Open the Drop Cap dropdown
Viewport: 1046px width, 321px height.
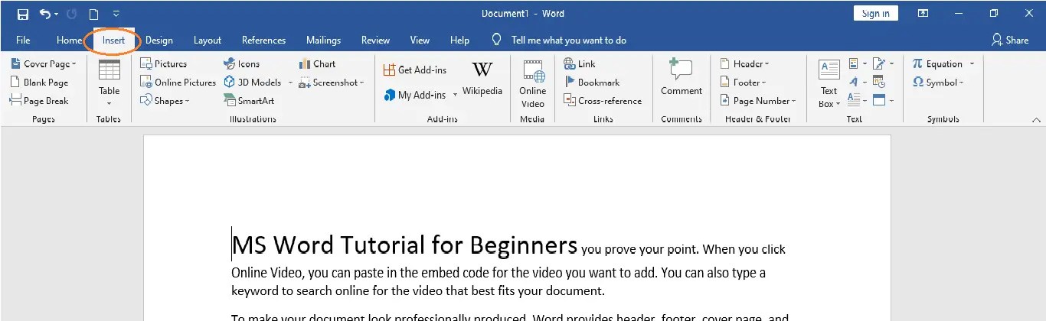(x=858, y=101)
